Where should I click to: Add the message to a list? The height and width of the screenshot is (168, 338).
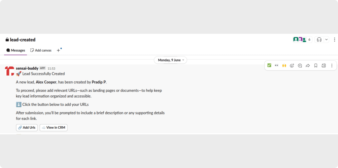point(324,65)
